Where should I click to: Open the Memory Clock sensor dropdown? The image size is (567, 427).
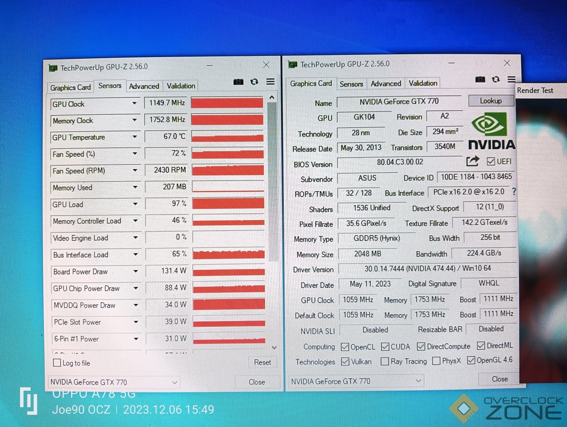point(134,120)
